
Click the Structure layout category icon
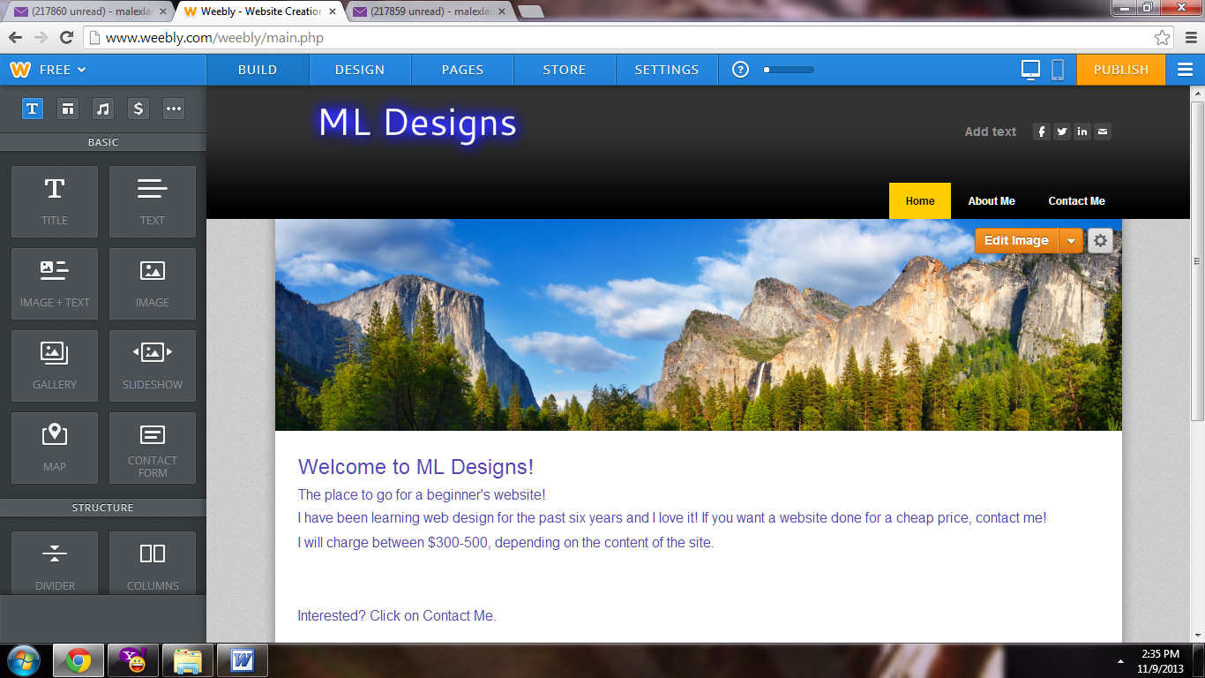tap(68, 109)
